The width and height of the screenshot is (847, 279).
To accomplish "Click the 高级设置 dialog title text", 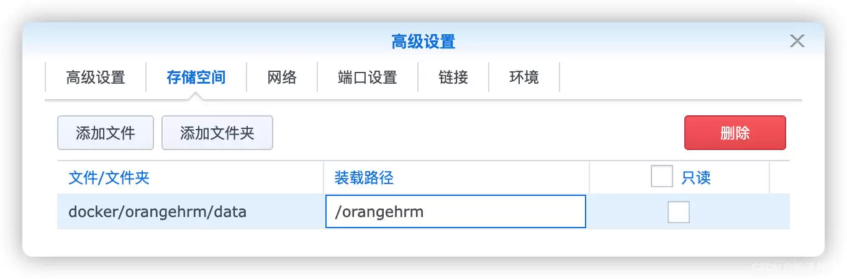I will [423, 42].
